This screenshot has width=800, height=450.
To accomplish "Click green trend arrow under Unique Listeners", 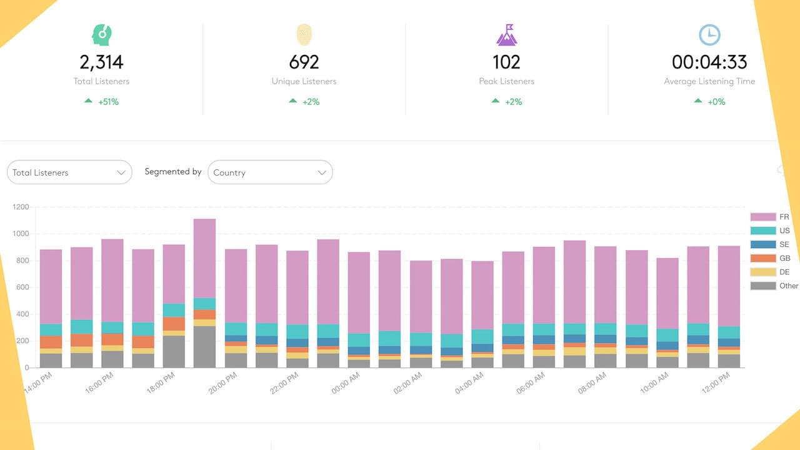I will [292, 101].
